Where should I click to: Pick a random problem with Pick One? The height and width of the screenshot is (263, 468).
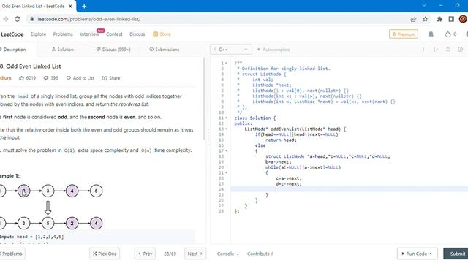coord(105,254)
